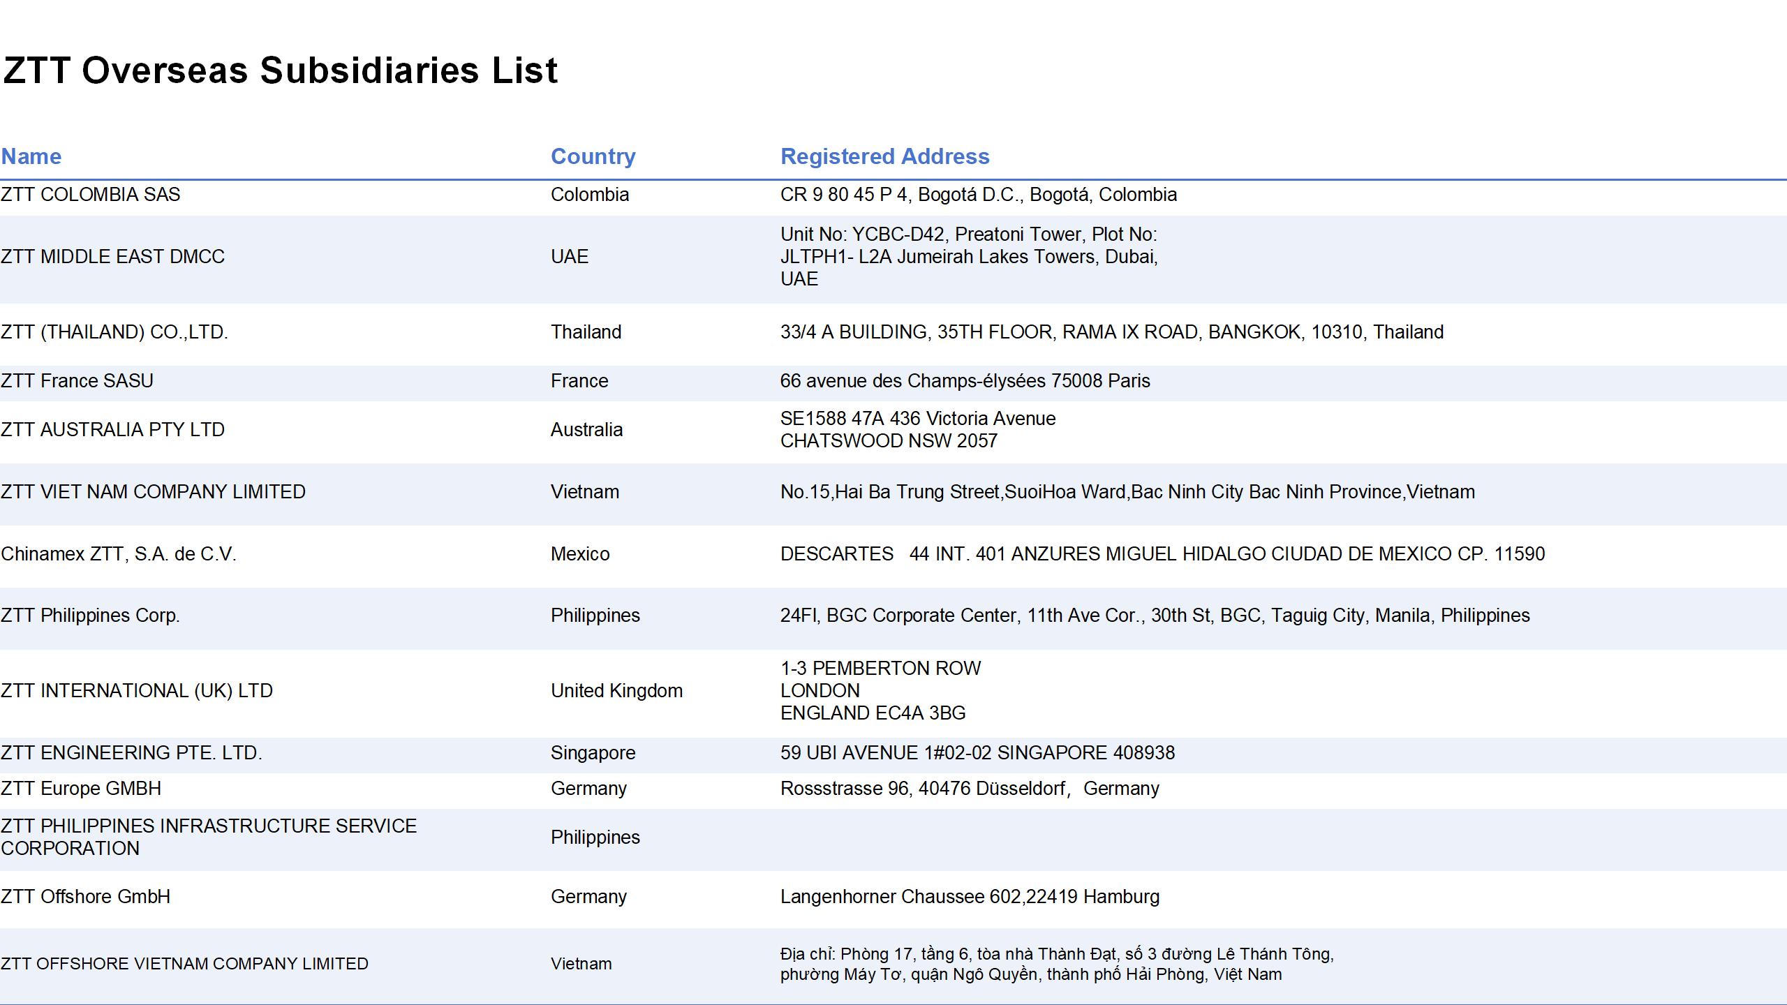Viewport: 1787px width, 1005px height.
Task: Click the 'No.15,Hai Ba Trung Street' Bac Ninh address
Action: (x=1127, y=492)
